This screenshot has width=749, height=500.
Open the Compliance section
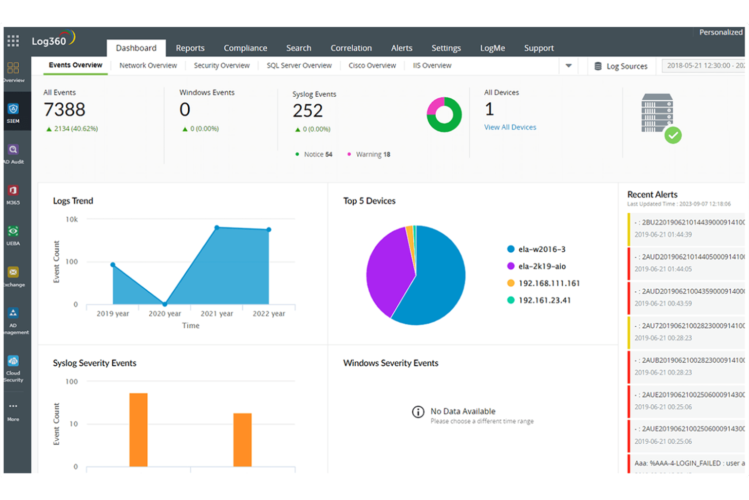tap(245, 48)
